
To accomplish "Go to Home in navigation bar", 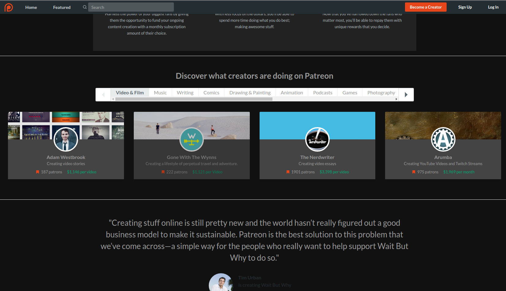I will tap(31, 7).
